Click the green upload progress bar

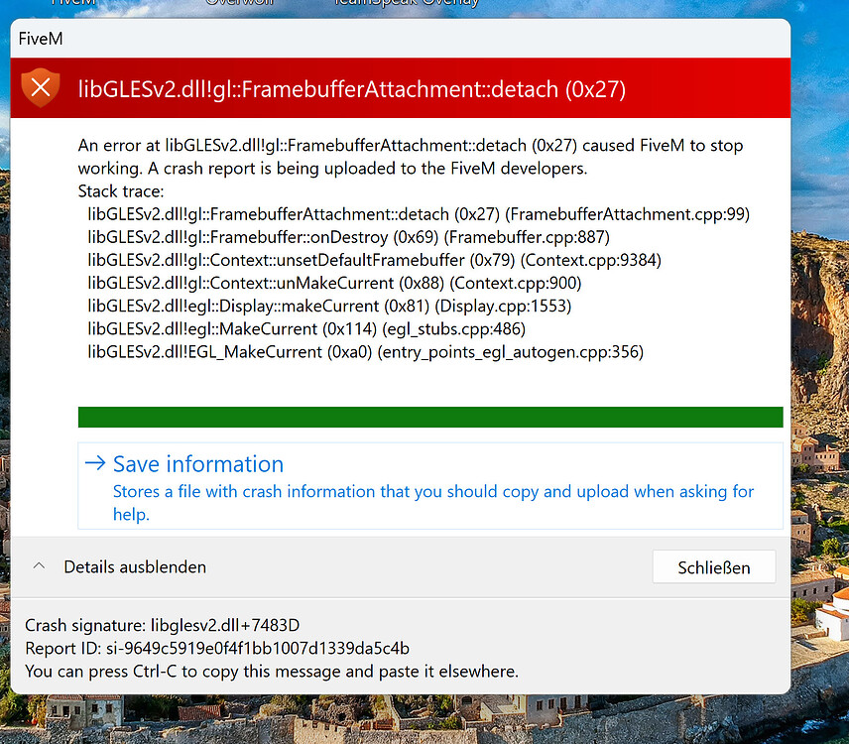point(429,417)
